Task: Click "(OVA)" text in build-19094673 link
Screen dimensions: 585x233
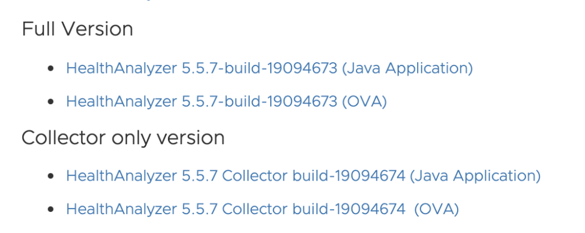Action: [364, 101]
